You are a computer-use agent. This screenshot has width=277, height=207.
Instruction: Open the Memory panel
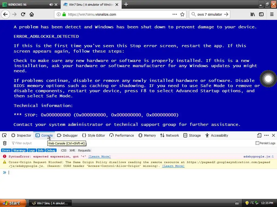147,135
